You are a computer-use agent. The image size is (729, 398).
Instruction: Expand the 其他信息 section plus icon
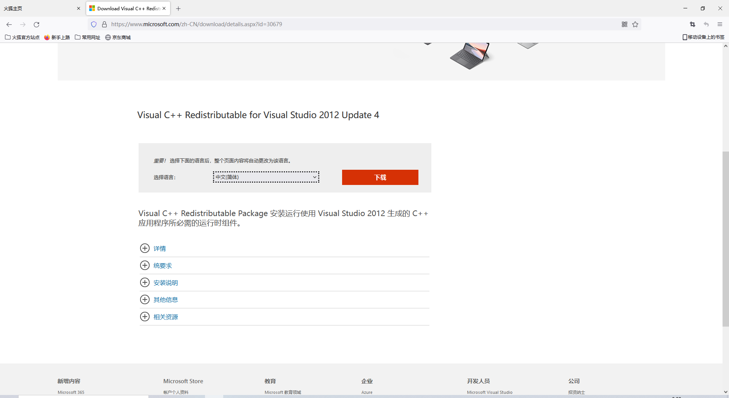click(x=145, y=299)
